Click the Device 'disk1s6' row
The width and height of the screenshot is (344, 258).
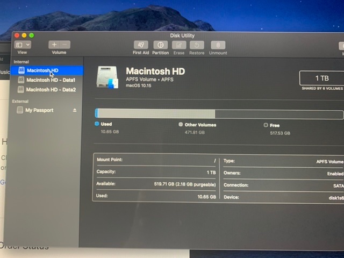coord(283,197)
